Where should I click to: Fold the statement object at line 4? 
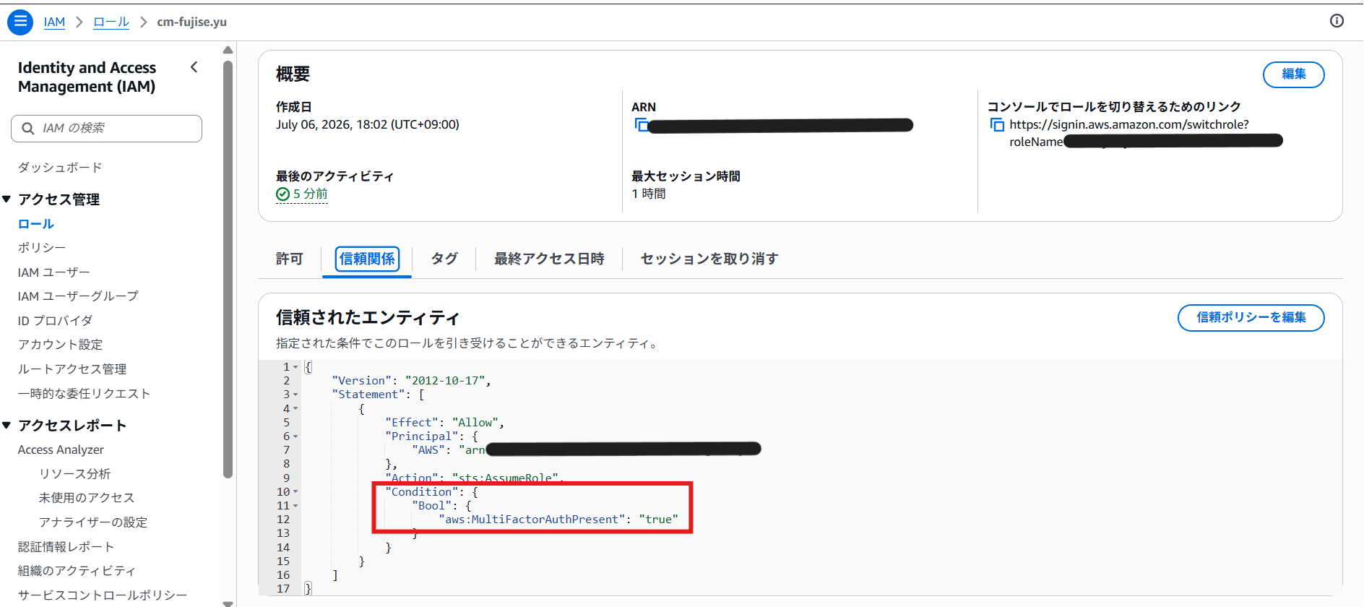[295, 408]
